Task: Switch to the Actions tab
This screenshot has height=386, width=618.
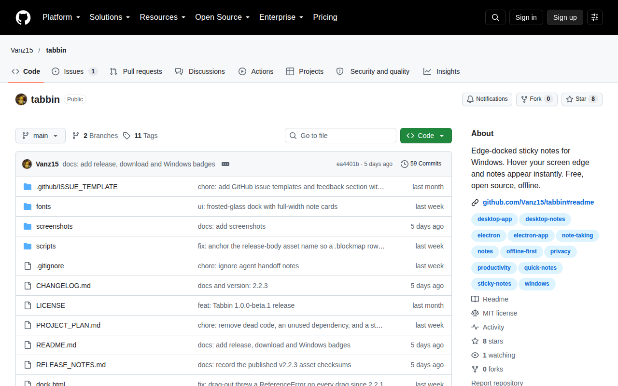Action: click(x=256, y=71)
